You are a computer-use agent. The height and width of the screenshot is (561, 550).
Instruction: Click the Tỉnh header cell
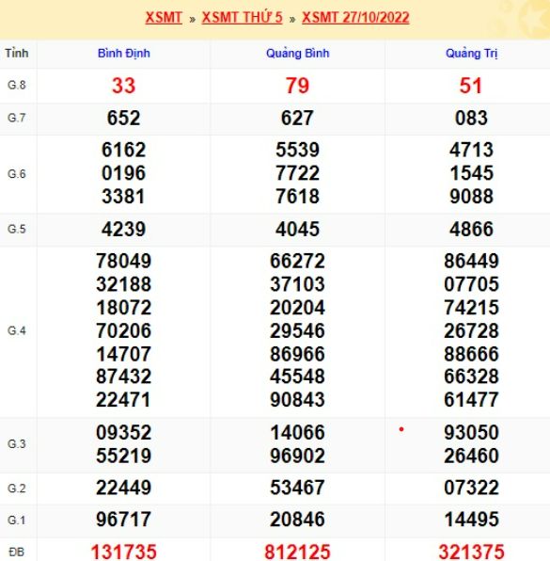click(17, 54)
